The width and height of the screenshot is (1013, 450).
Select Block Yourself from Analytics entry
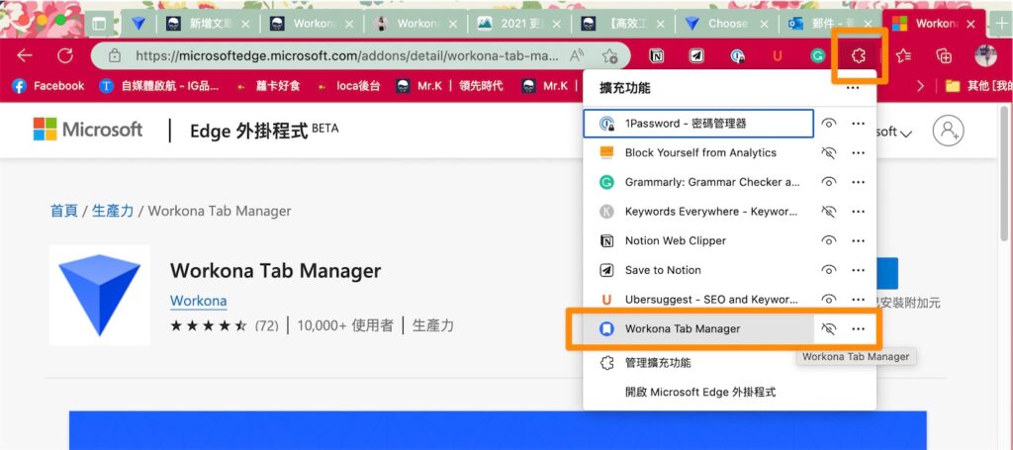(x=697, y=153)
